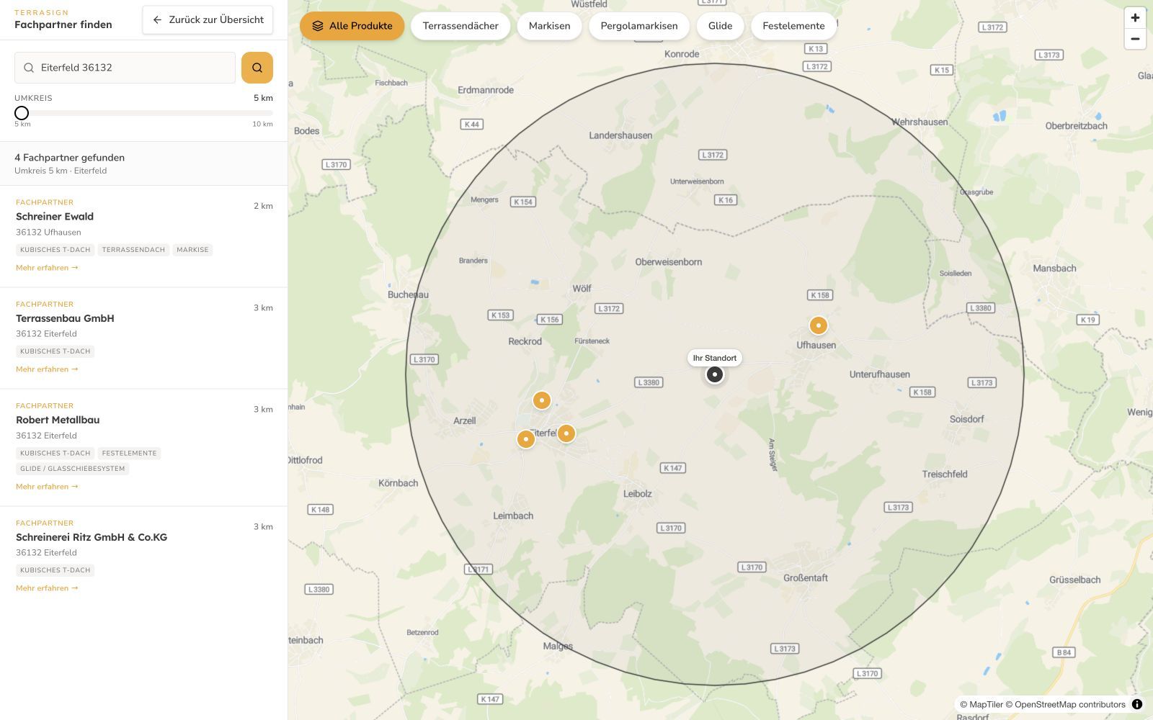The width and height of the screenshot is (1153, 720).
Task: Click the FESTELEMENTE tag of Robert Metallbau
Action: 129,454
